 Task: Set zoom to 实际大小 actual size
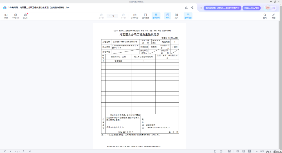pos(135,16)
